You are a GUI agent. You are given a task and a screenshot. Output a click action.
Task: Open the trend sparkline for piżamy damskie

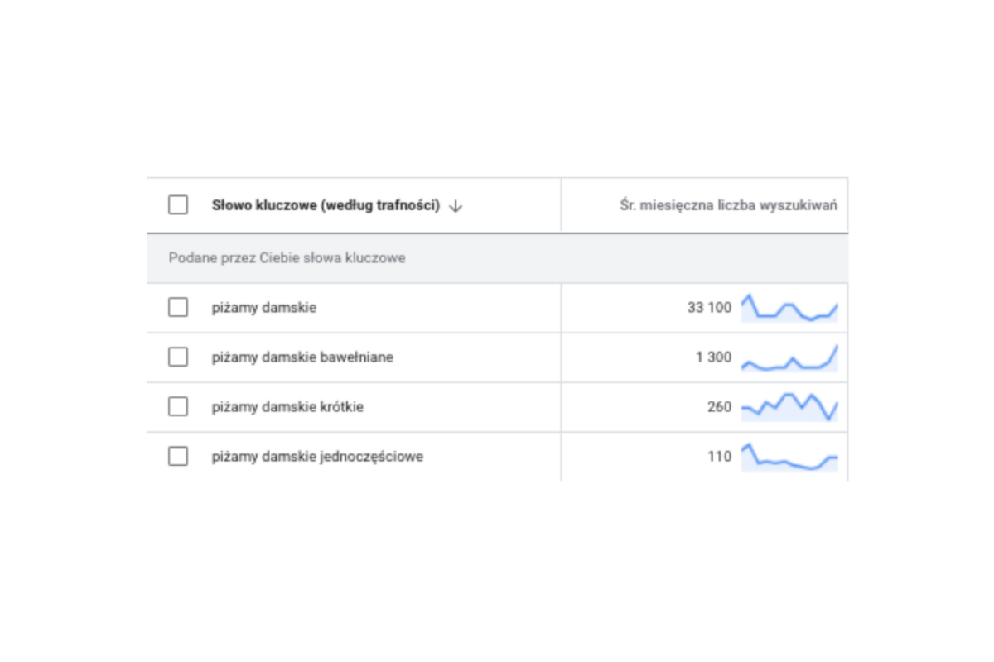pyautogui.click(x=789, y=307)
